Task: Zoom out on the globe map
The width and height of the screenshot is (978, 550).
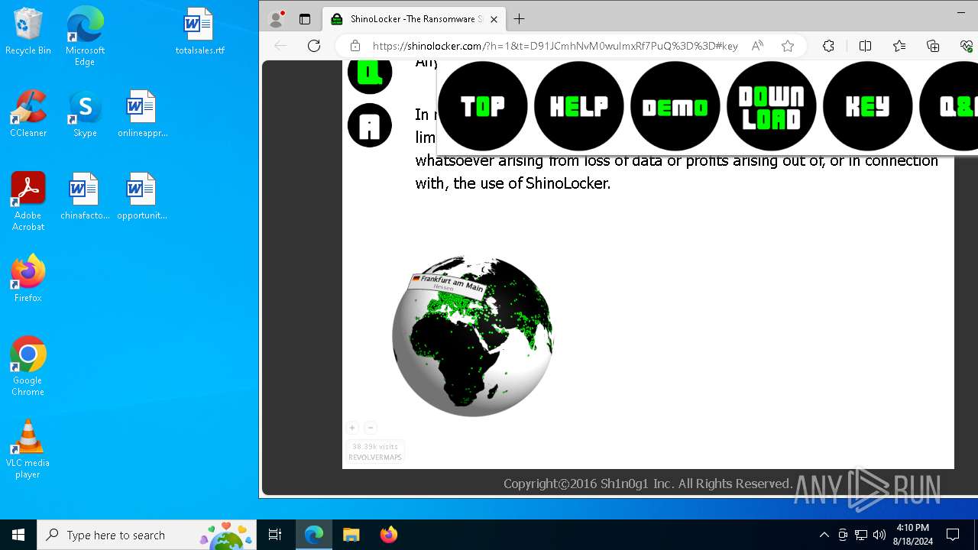Action: click(370, 428)
